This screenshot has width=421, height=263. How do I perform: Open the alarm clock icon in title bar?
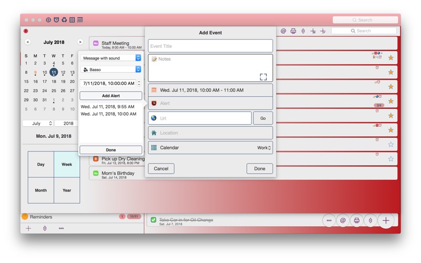point(56,20)
